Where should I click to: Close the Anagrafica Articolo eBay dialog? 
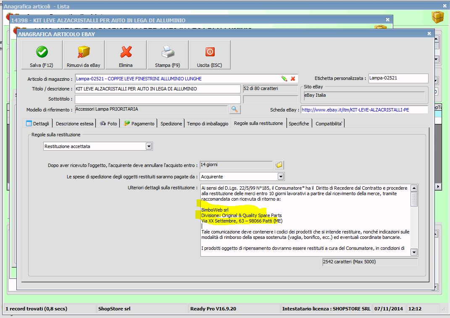(x=429, y=34)
